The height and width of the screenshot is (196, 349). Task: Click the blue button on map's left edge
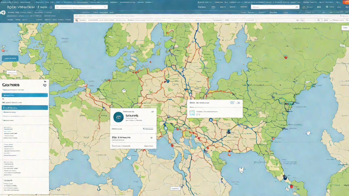(x=10, y=58)
